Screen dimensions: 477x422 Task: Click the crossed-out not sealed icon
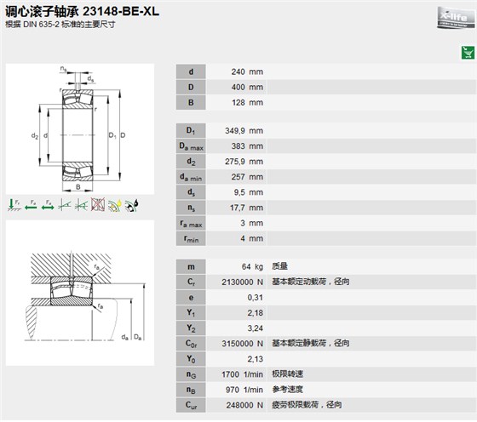(98, 205)
